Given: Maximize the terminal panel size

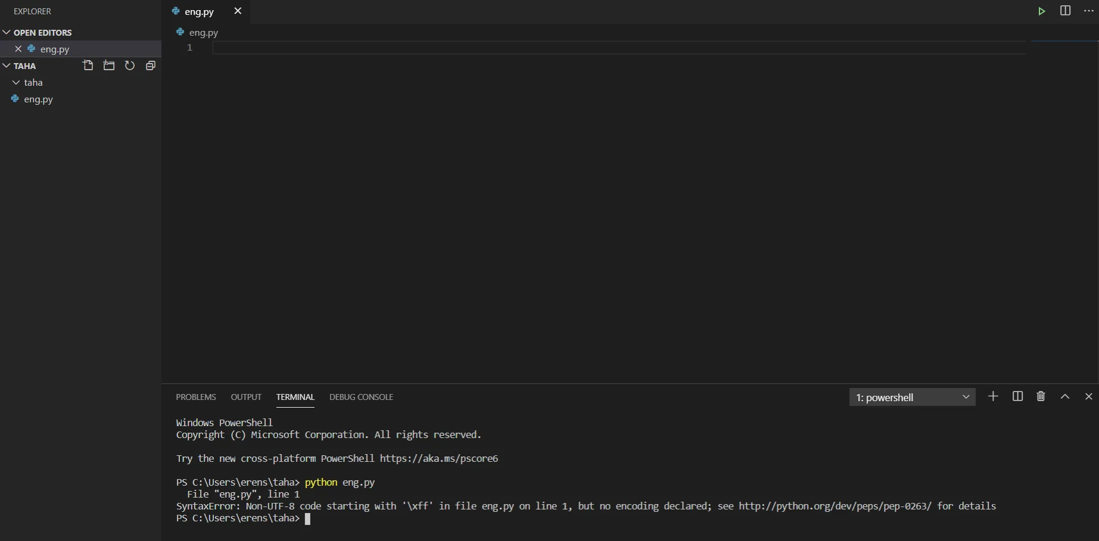Looking at the screenshot, I should click(1065, 396).
